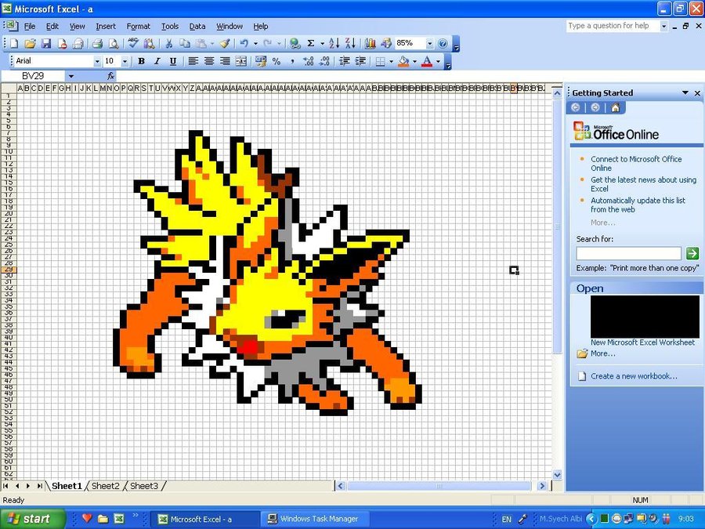Expand the 85% zoom dropdown

pos(429,44)
